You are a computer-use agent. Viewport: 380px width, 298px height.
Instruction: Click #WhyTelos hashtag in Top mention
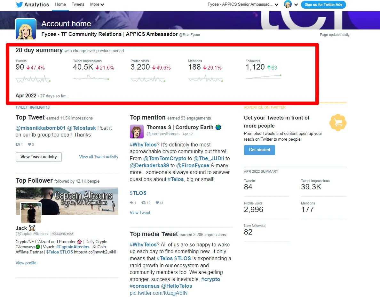[143, 145]
